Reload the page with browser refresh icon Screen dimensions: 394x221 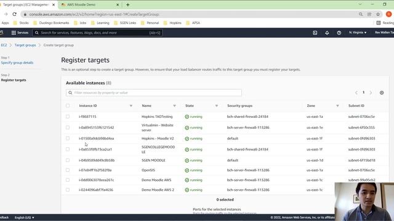15,14
